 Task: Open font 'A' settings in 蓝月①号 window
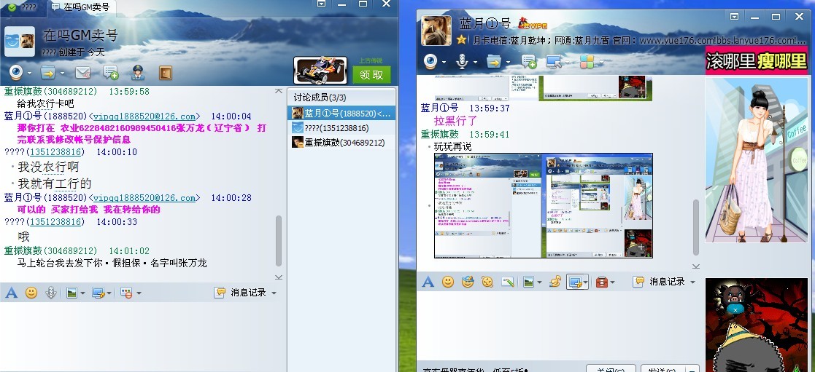pos(428,282)
